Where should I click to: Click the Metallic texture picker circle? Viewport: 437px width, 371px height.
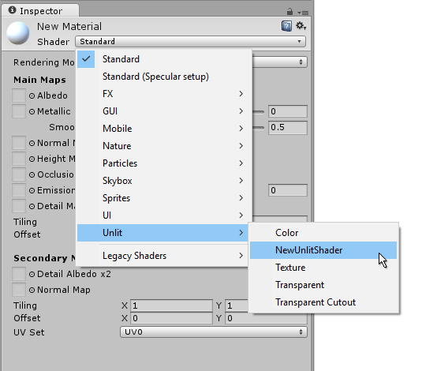coord(32,111)
